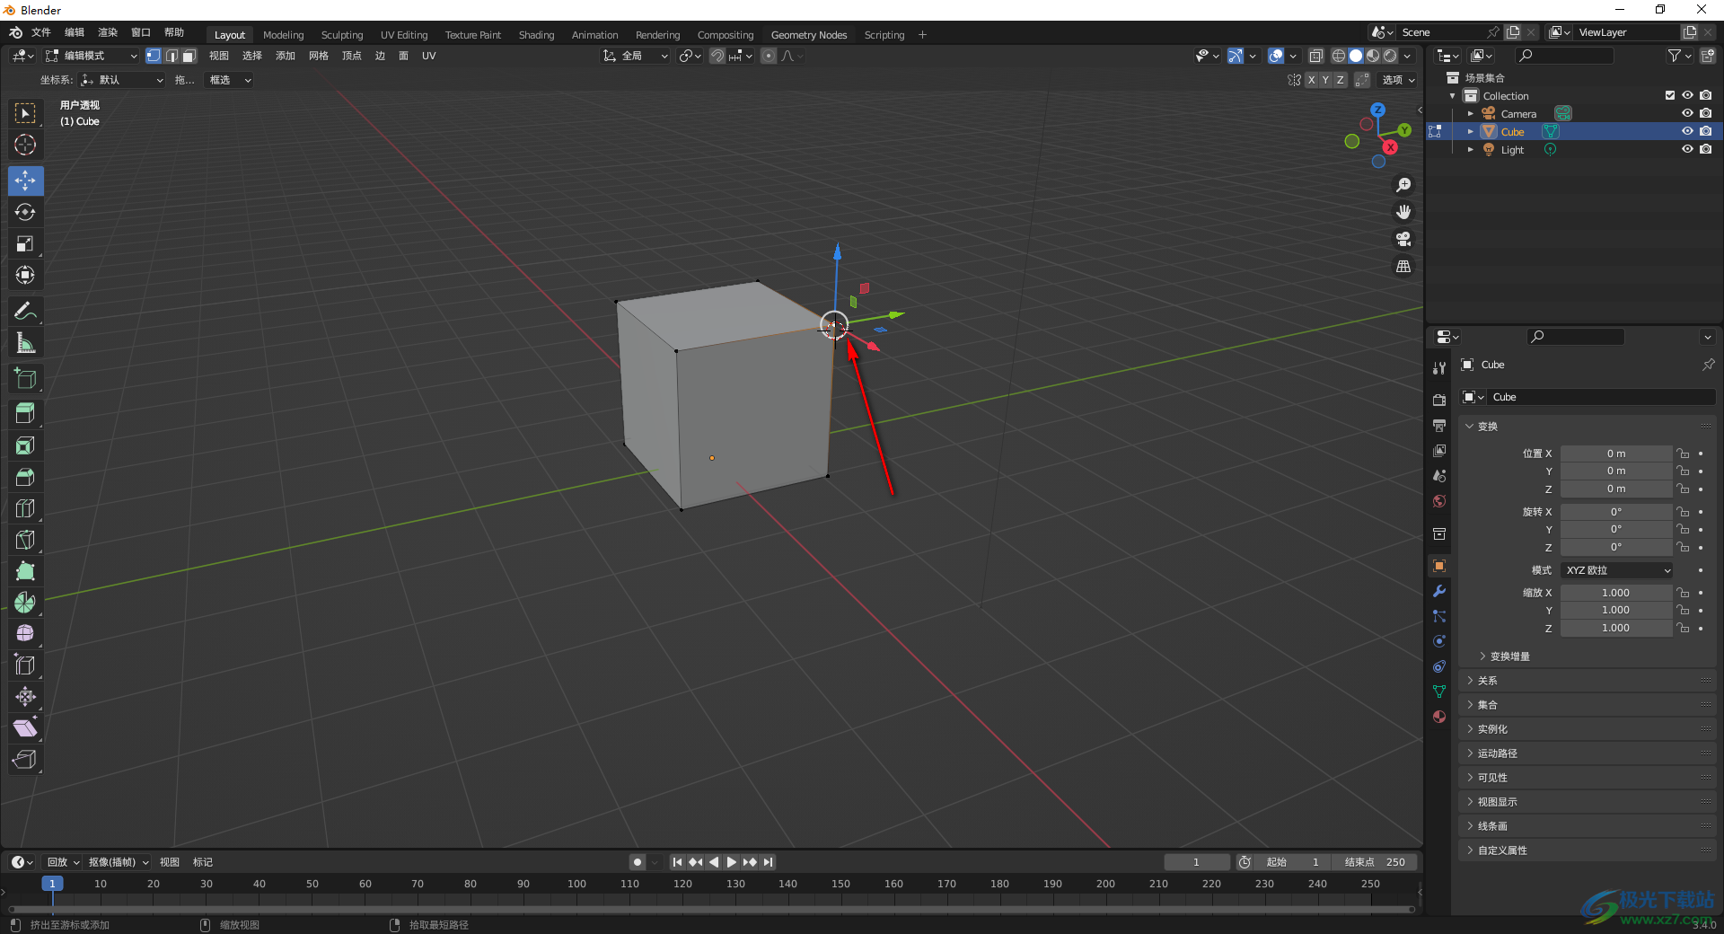
Task: Open the 文件 menu
Action: pyautogui.click(x=41, y=32)
